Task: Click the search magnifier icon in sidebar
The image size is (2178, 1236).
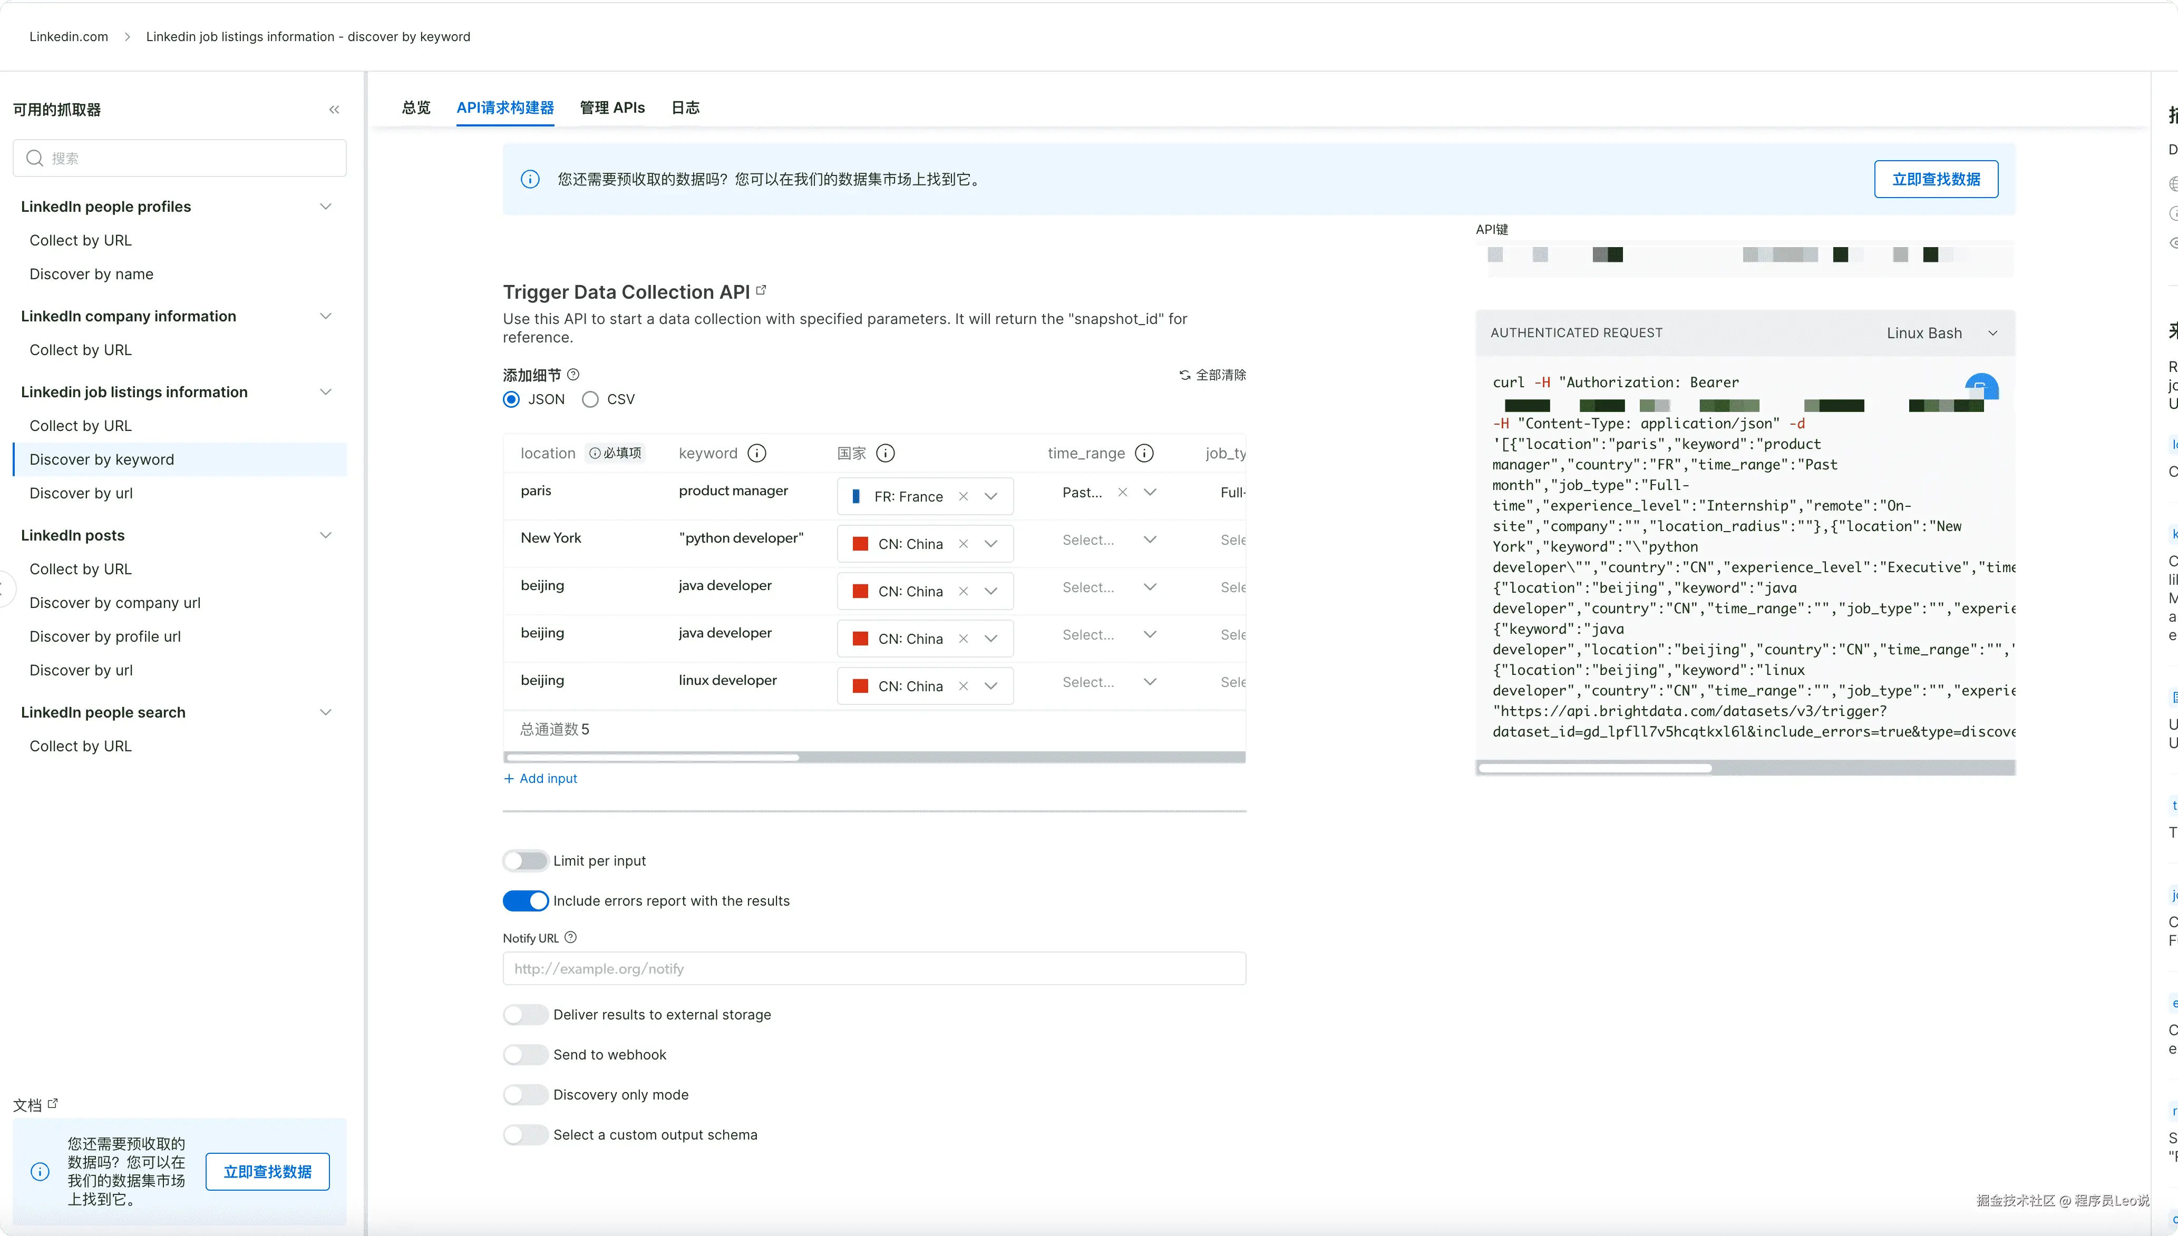Action: click(x=35, y=158)
